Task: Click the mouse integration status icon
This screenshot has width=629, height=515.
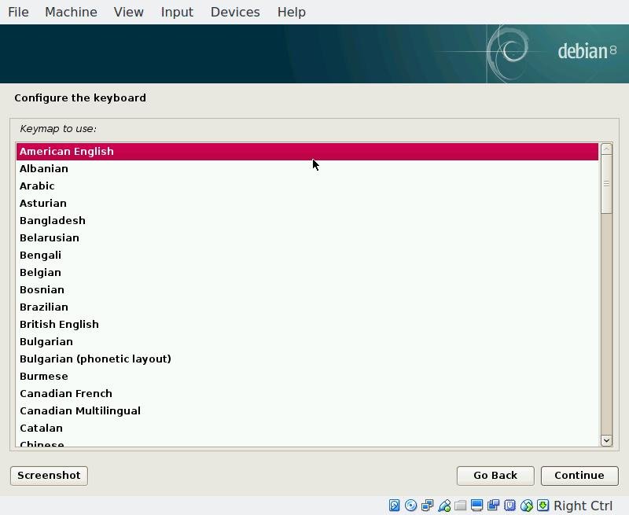Action: point(527,506)
